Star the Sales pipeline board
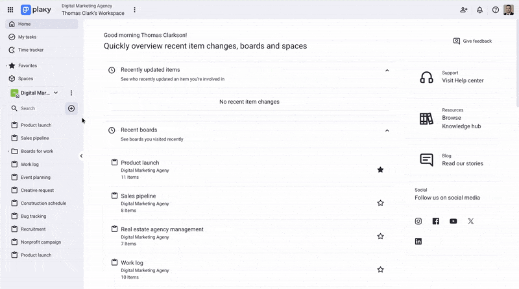 (380, 203)
